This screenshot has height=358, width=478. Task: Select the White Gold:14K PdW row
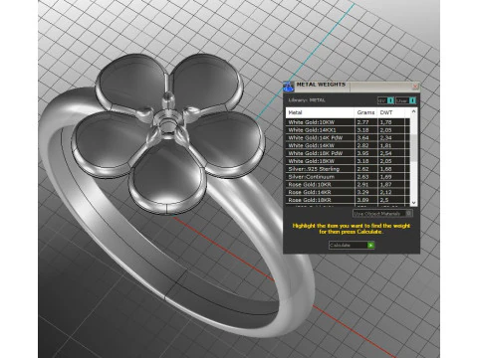[x=348, y=137]
